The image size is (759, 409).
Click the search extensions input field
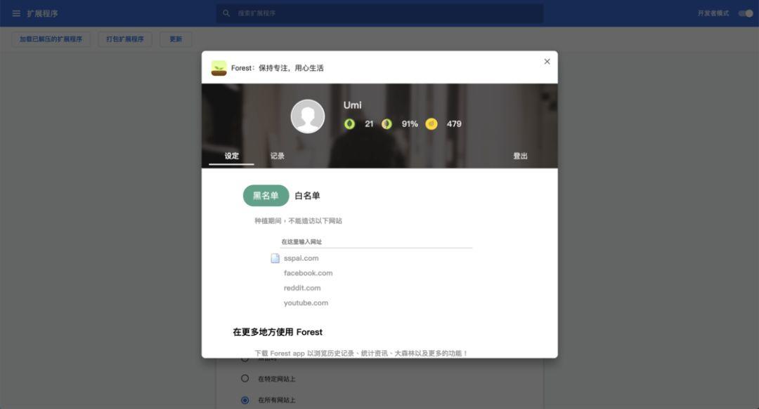coord(379,13)
